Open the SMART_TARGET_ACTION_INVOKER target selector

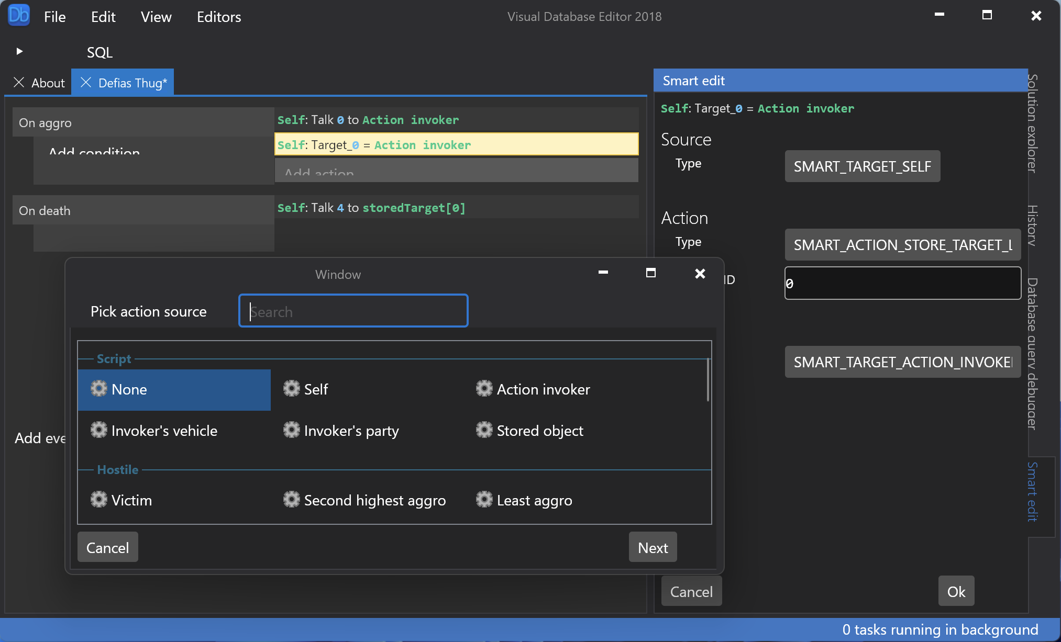[x=902, y=362]
